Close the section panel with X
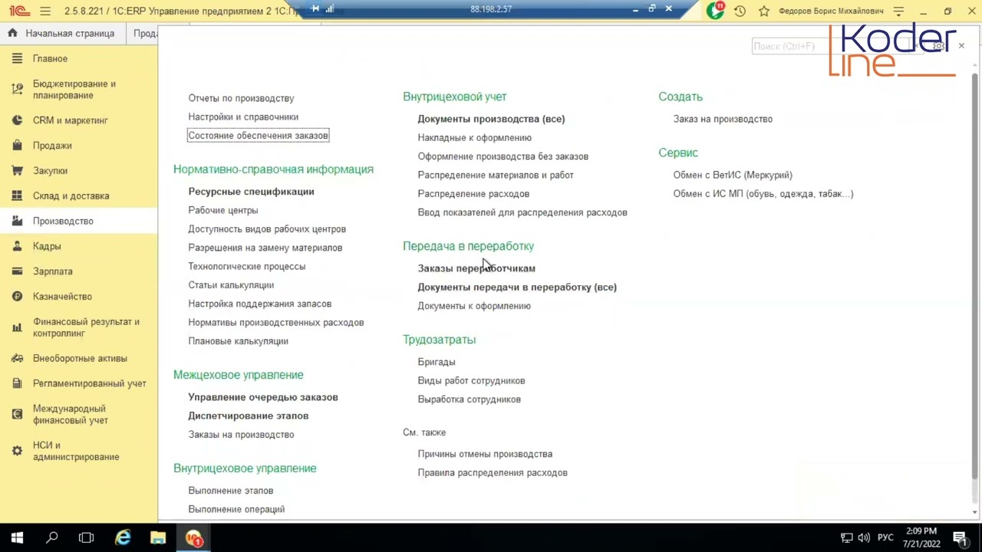 (x=961, y=46)
